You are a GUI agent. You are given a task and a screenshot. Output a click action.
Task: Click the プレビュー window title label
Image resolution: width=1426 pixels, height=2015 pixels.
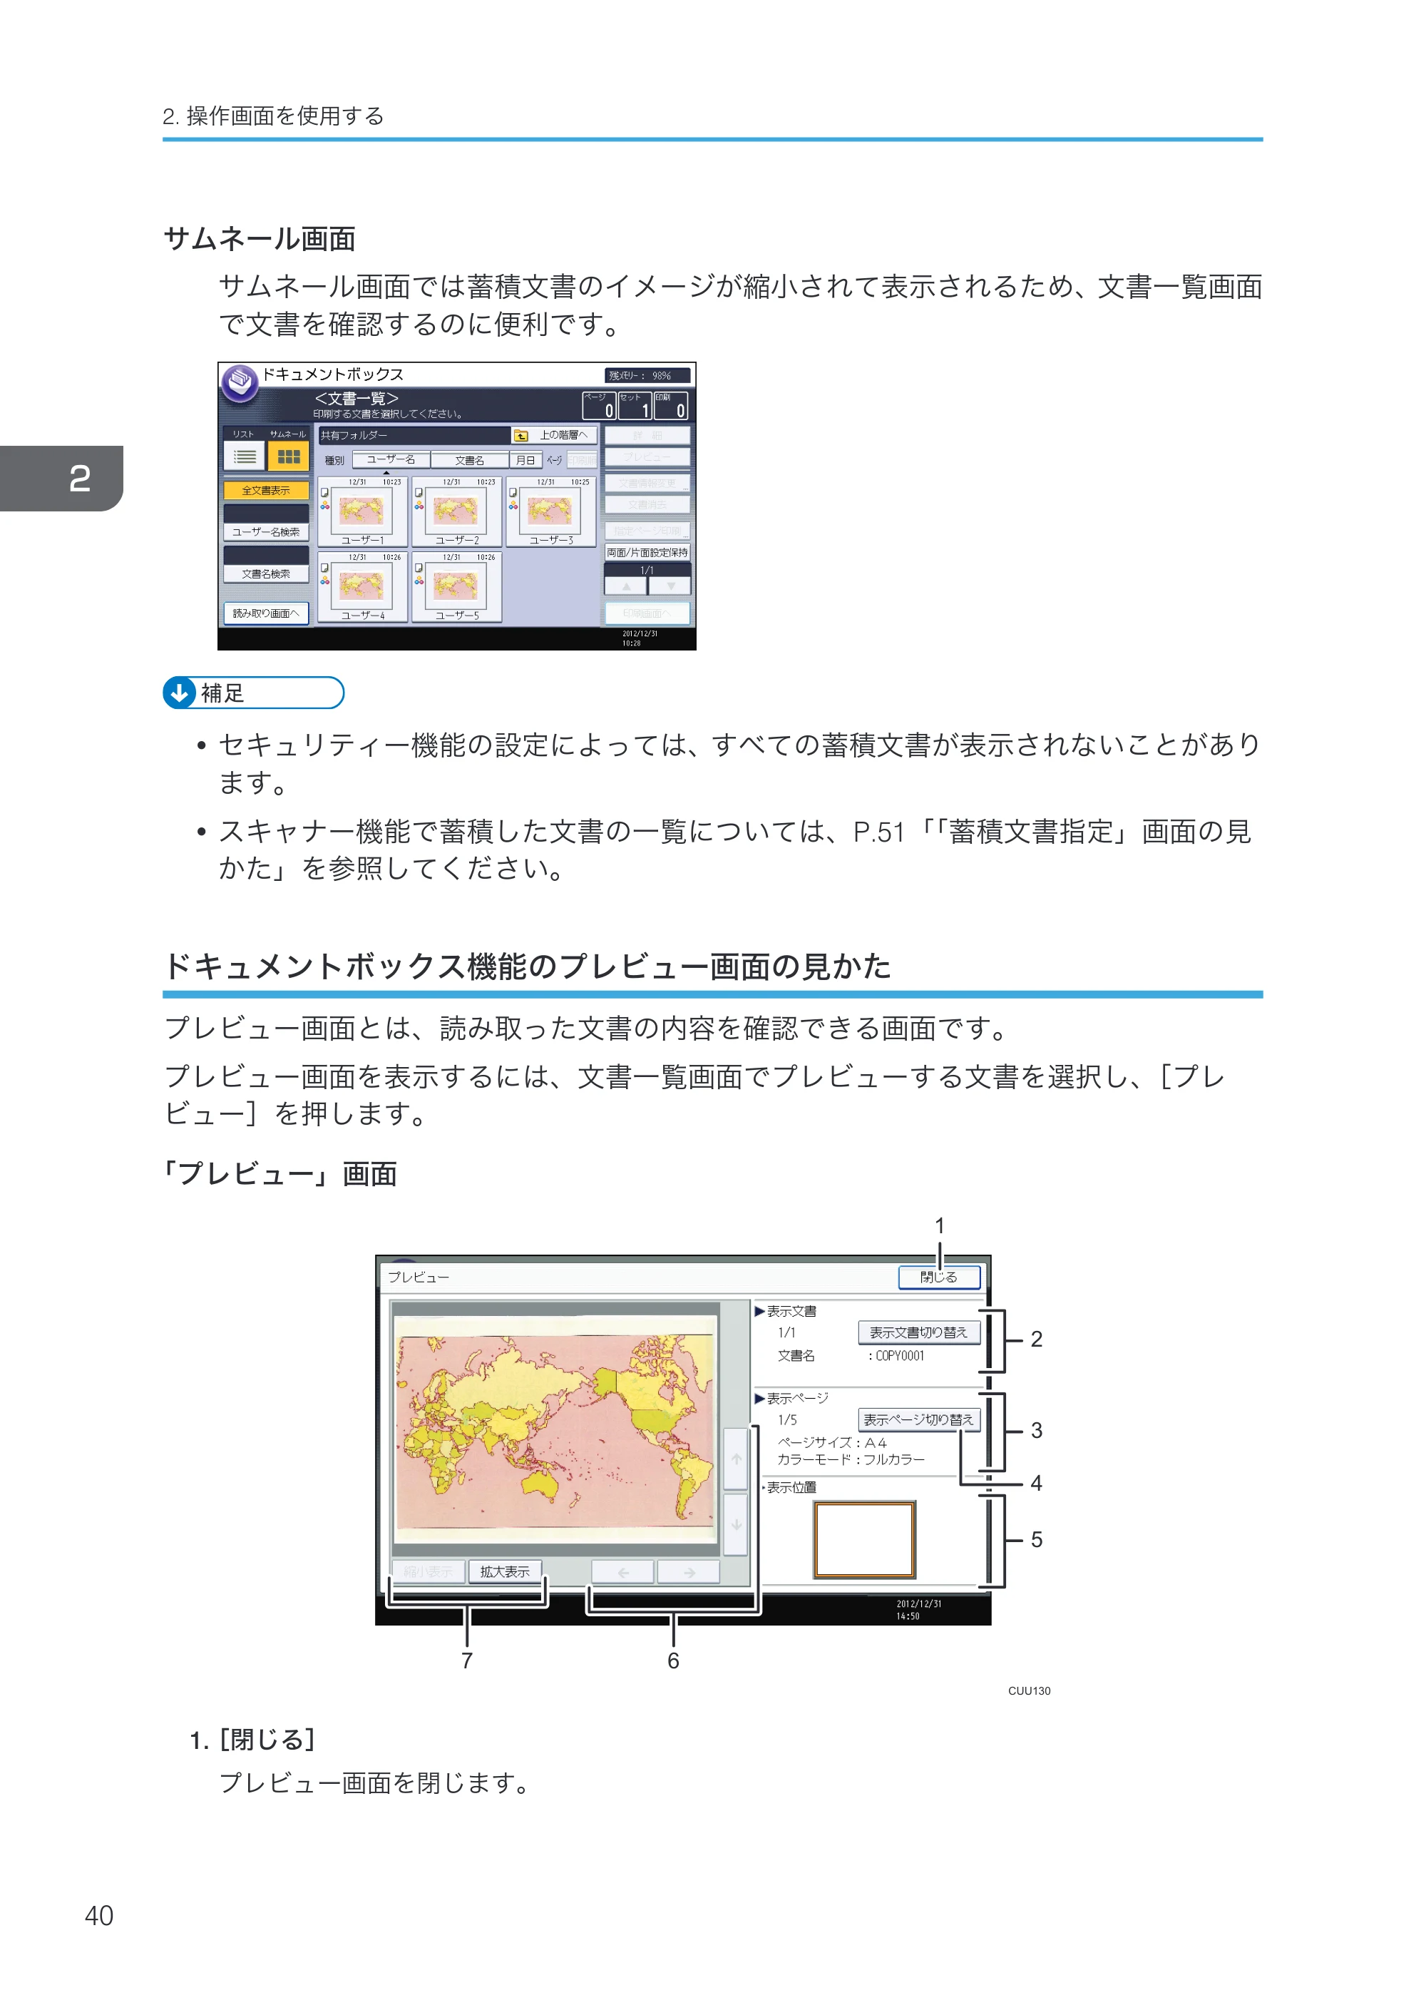pyautogui.click(x=418, y=1277)
